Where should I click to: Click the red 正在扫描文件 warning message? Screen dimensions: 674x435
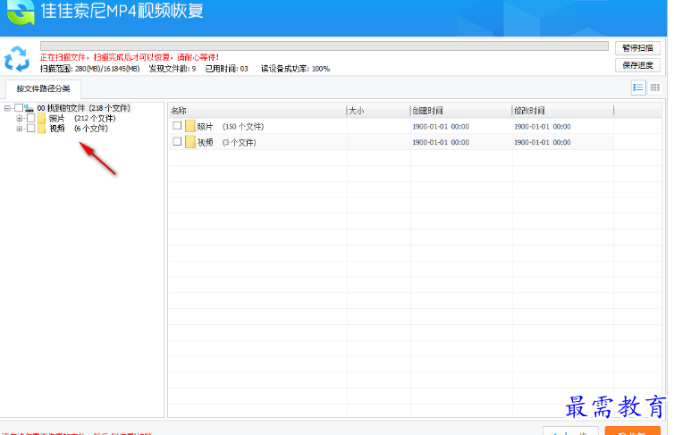pyautogui.click(x=130, y=57)
